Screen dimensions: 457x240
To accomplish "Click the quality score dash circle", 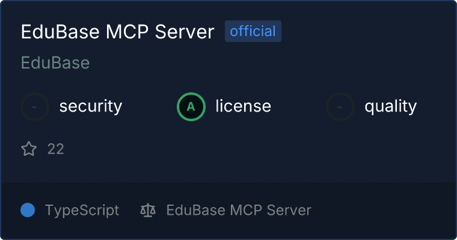I will (340, 107).
